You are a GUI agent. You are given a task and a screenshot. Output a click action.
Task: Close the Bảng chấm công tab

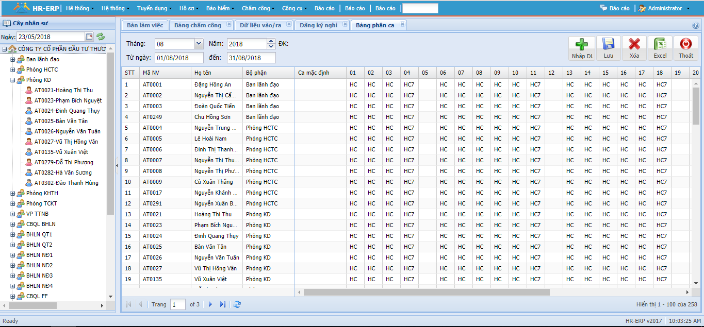tap(228, 24)
